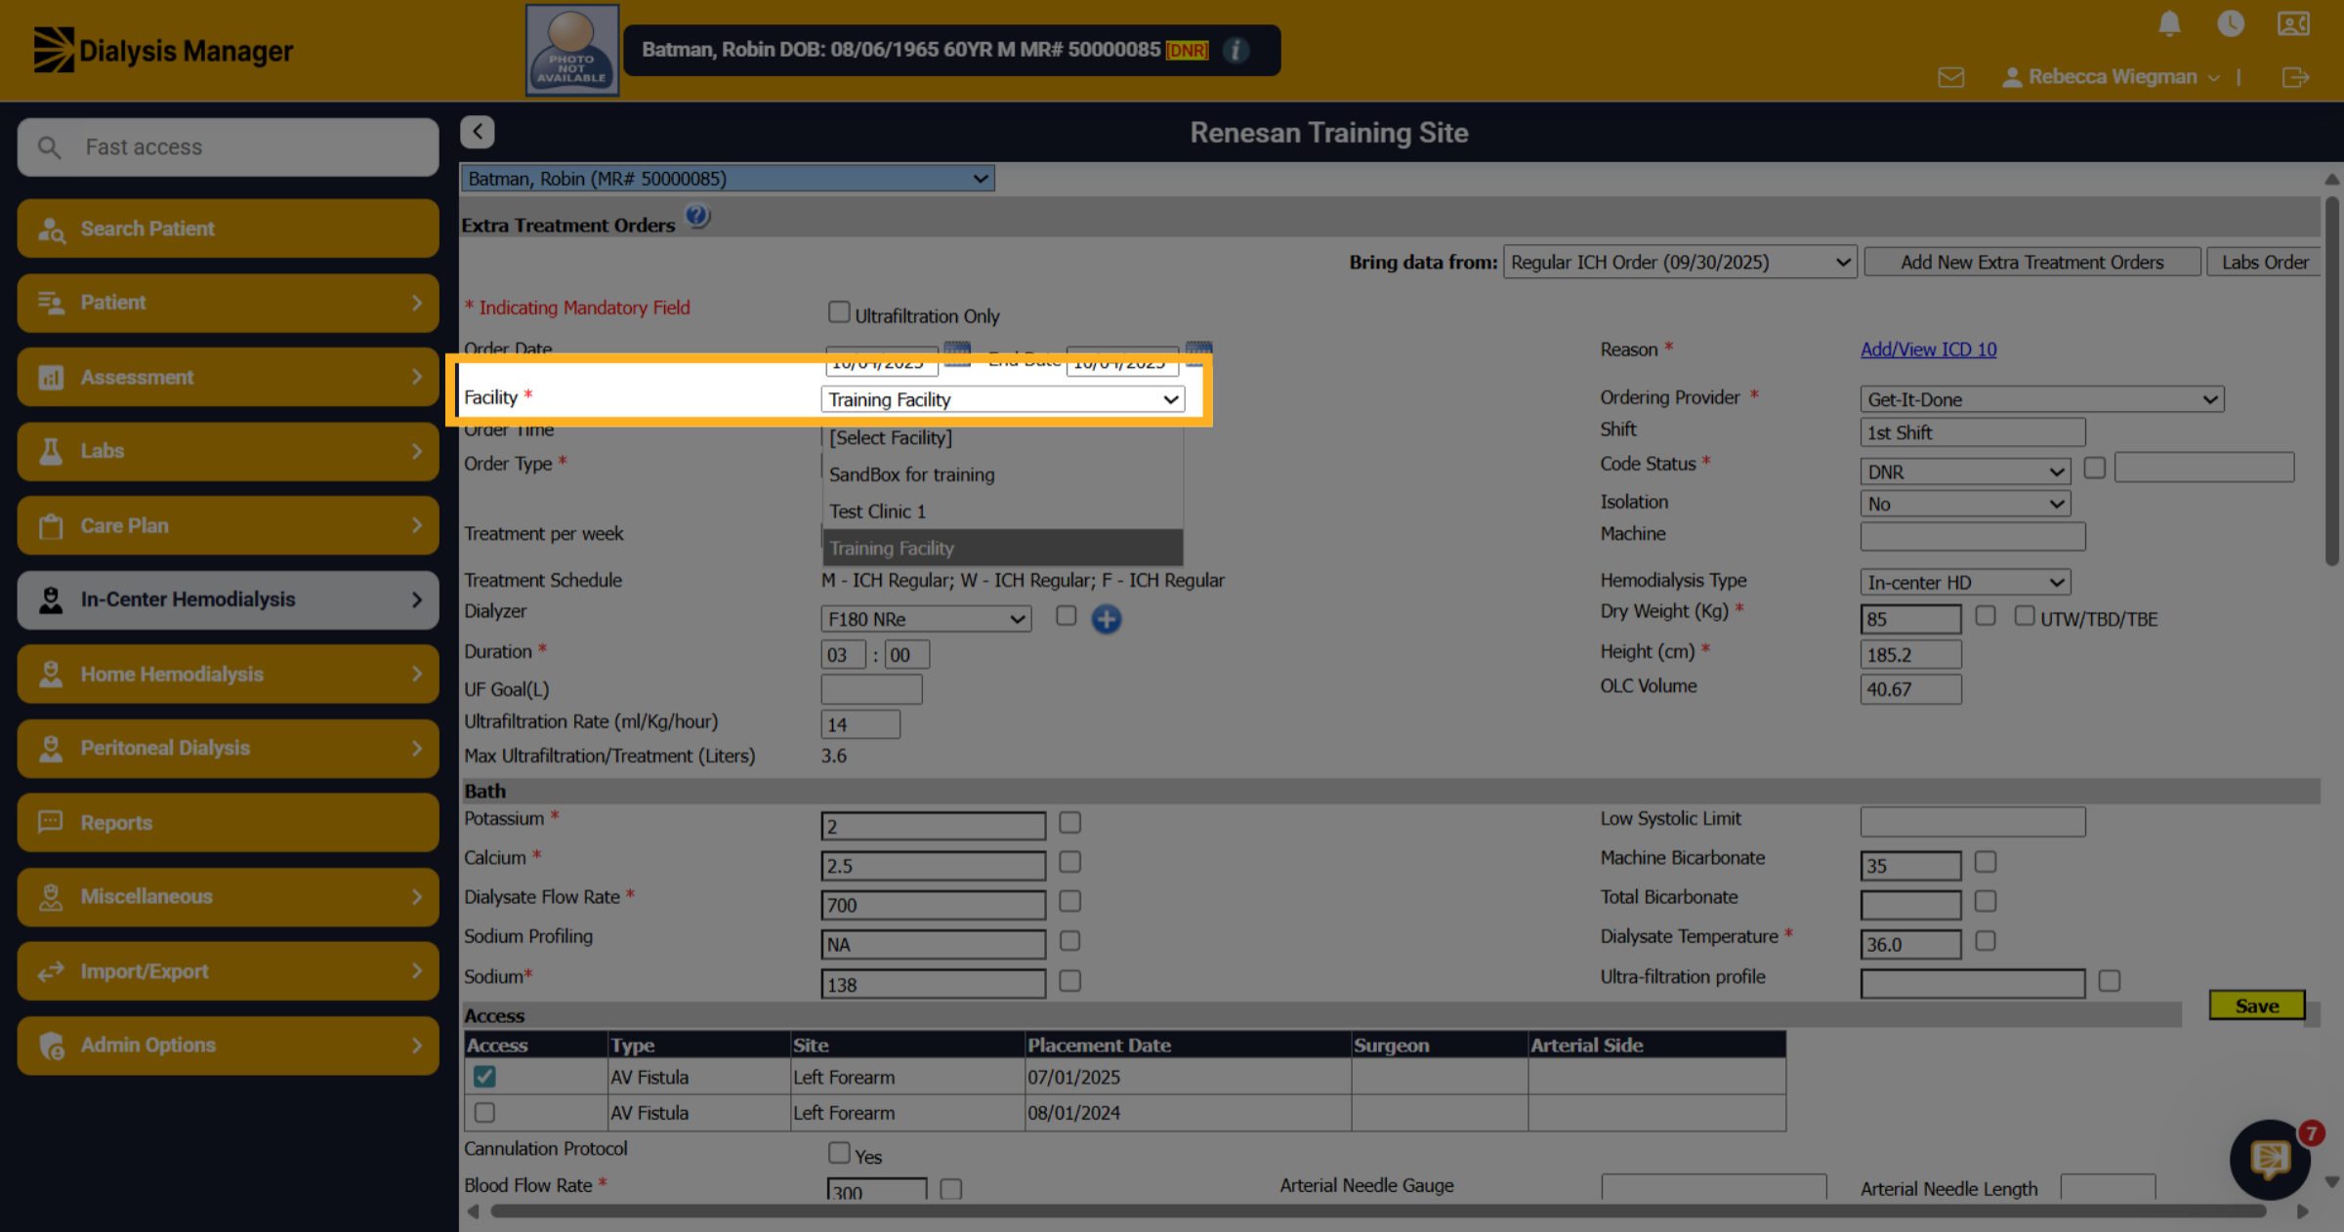This screenshot has height=1232, width=2344.
Task: Open the Order Date calendar icon
Action: [x=957, y=355]
